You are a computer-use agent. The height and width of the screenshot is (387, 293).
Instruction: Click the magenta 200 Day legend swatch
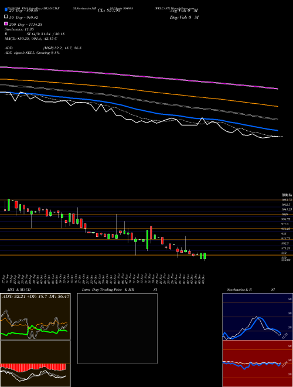[x=6, y=23]
